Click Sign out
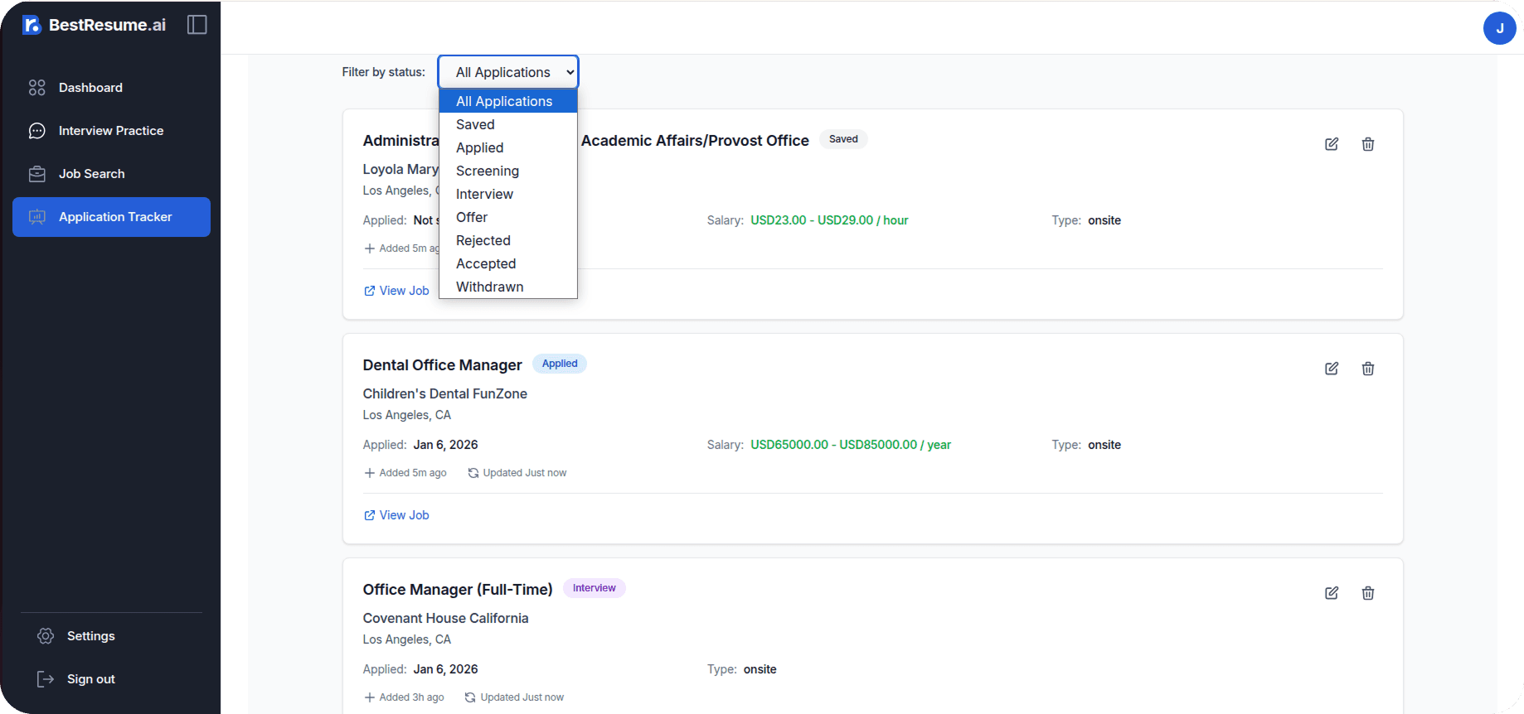The width and height of the screenshot is (1524, 714). 111,679
